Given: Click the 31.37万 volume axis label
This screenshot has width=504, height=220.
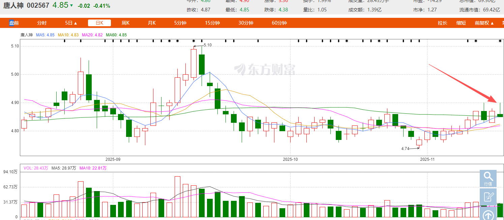Looking at the screenshot, I should point(10,202).
